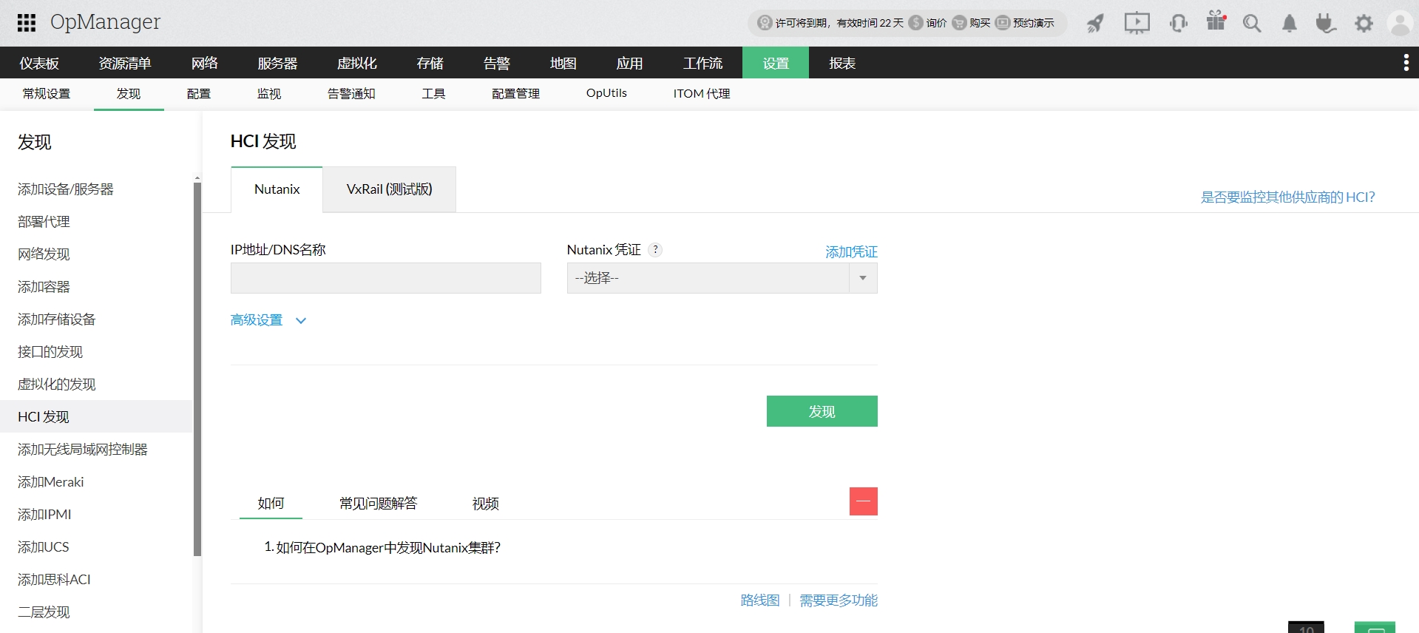This screenshot has width=1419, height=633.
Task: Open the 报表 reports menu
Action: [x=842, y=63]
